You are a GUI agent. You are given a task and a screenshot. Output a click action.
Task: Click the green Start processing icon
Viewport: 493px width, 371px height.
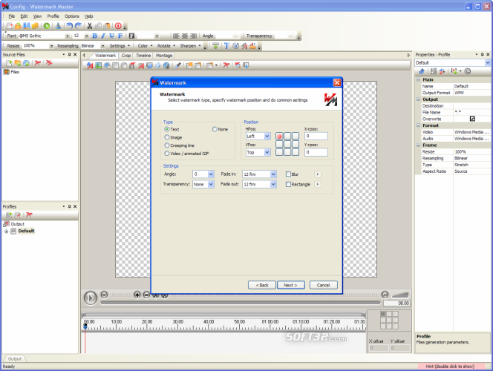pyautogui.click(x=47, y=26)
